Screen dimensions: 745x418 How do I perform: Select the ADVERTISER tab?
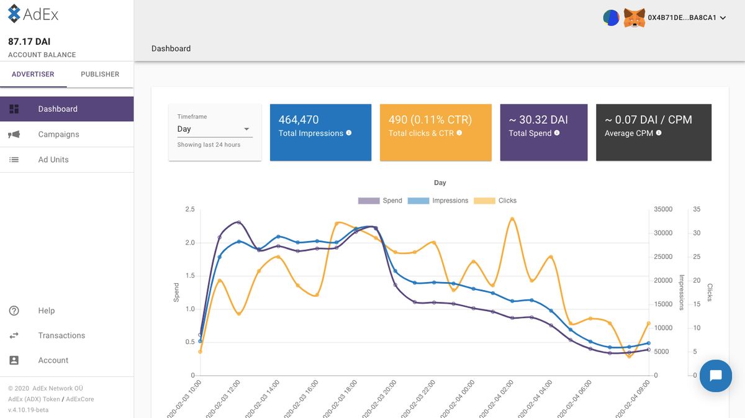coord(32,74)
